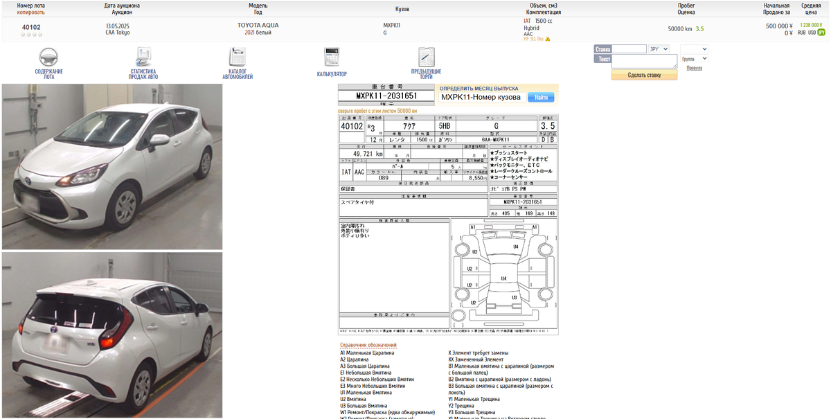The height and width of the screenshot is (419, 831).
Task: Open the rear view Toyota Aqua photo
Action: (x=112, y=335)
